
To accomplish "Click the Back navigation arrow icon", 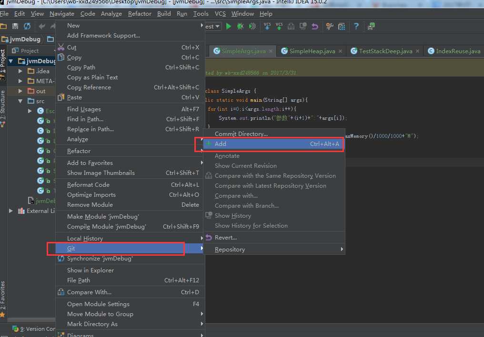I will (x=41, y=27).
